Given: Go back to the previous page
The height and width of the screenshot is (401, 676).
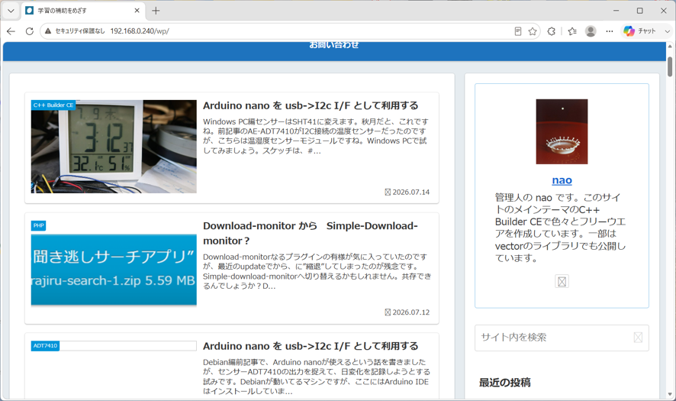Looking at the screenshot, I should pos(11,31).
